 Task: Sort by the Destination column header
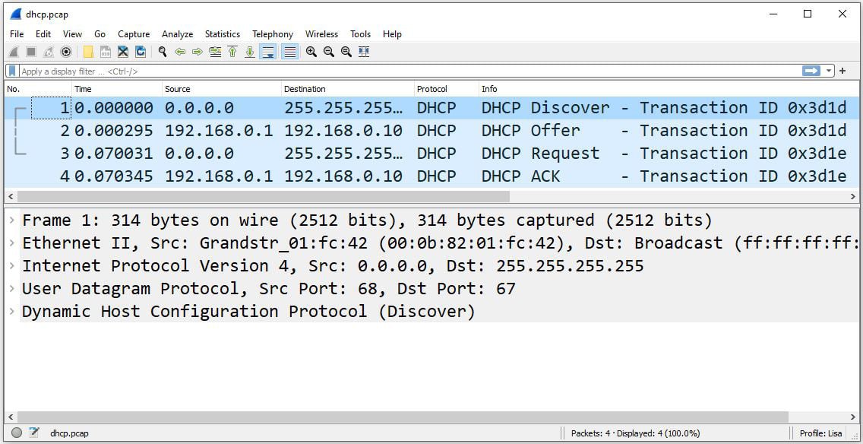coord(348,89)
